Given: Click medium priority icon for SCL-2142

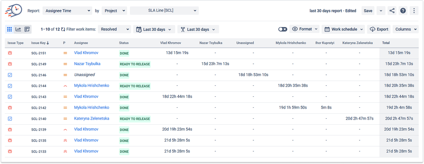Looking at the screenshot, I should 65,108.
